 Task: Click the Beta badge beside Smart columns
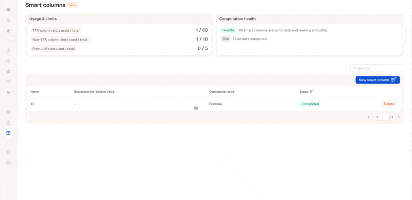72,5
